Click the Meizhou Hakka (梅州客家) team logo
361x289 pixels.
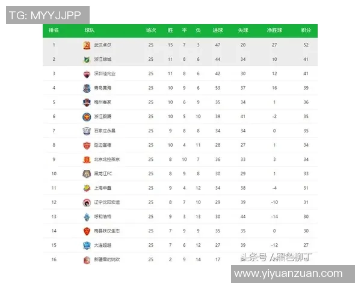point(87,102)
